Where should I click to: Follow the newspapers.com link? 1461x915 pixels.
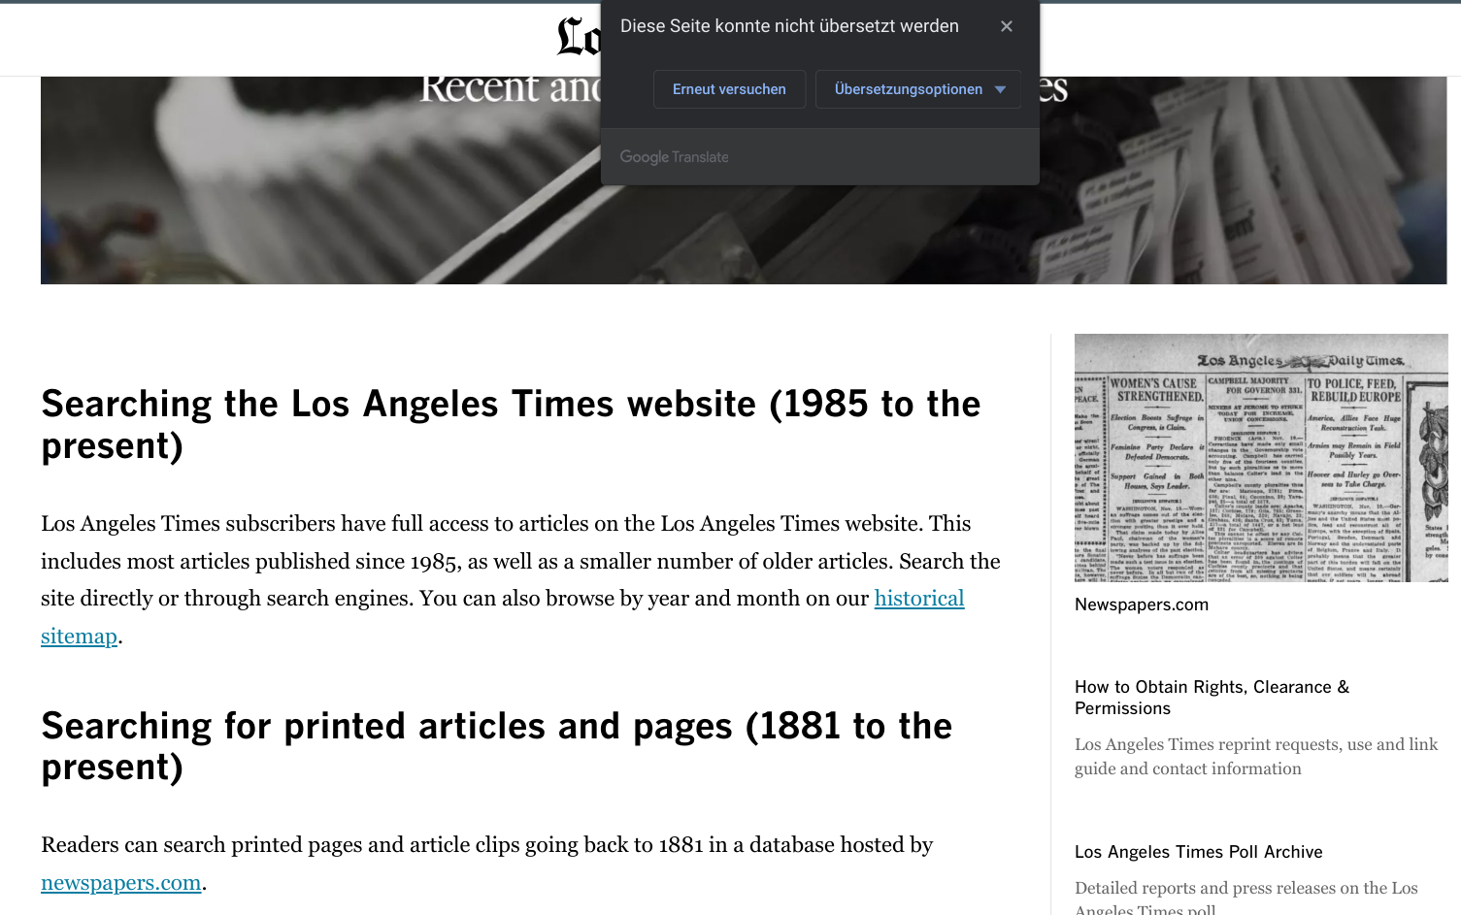[x=121, y=883]
